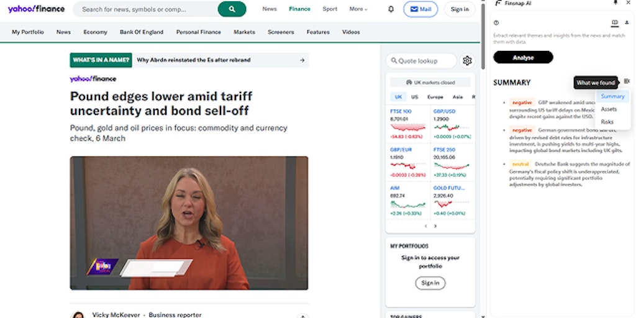Toggle the What we found list icon
This screenshot has width=636, height=318.
627,81
